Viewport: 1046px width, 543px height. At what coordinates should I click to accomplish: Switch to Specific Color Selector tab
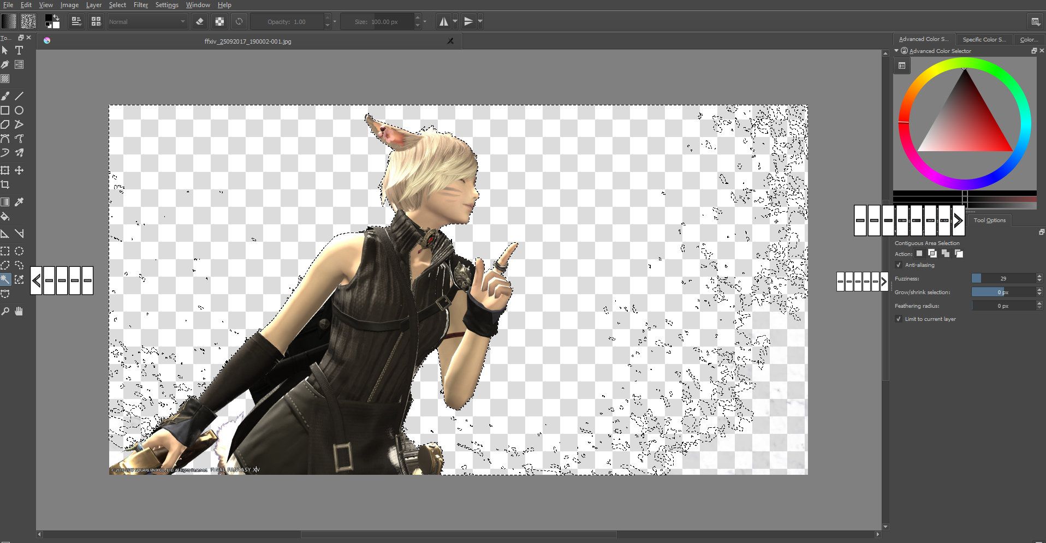(984, 39)
